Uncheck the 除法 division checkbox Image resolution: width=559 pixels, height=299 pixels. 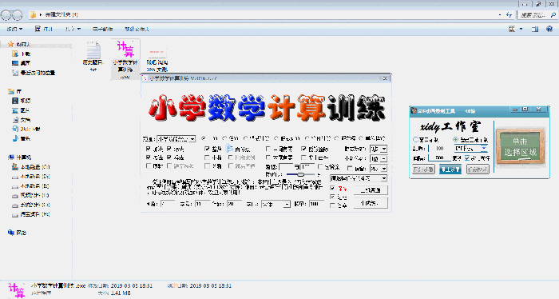169,157
